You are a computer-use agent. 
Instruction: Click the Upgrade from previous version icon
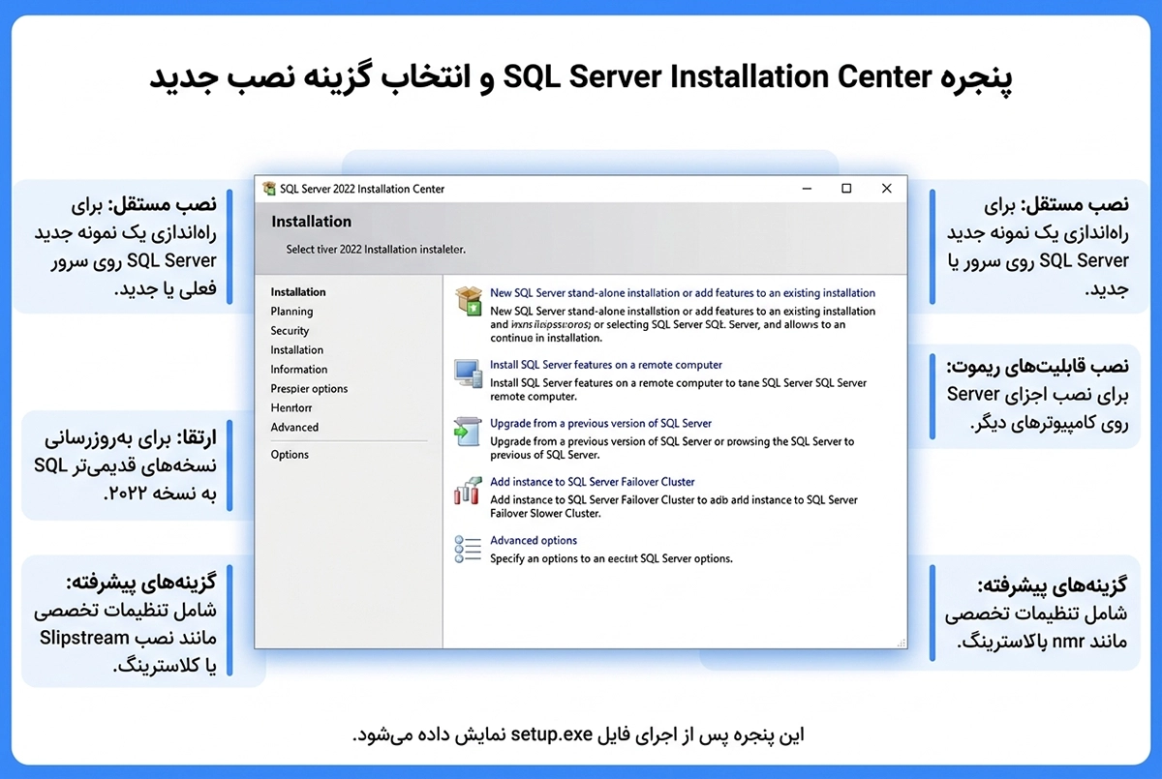pos(468,432)
